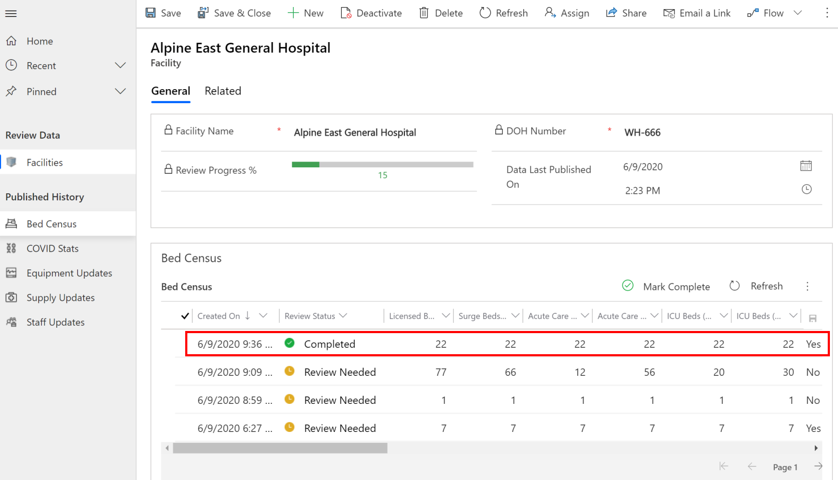Open the Flow dropdown chevron
Screen dimensions: 838x480
tap(798, 13)
